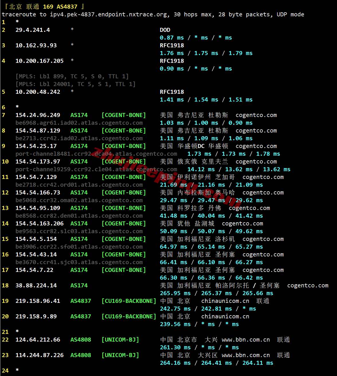Click latency value 242.75 ms
The width and height of the screenshot is (337, 376).
click(175, 309)
